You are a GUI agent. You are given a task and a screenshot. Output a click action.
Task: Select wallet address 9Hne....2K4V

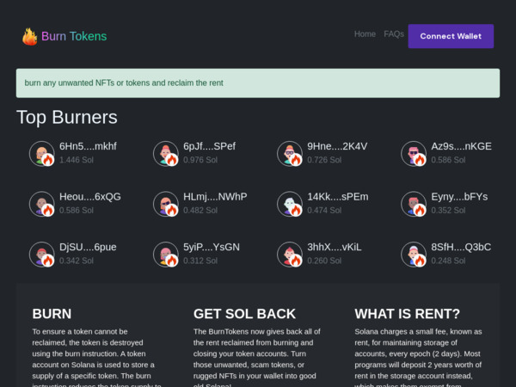click(337, 146)
